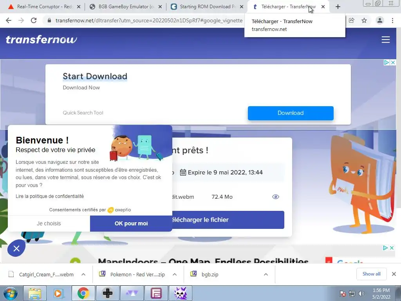
Task: Close the top Start Download ad
Action: point(393,62)
